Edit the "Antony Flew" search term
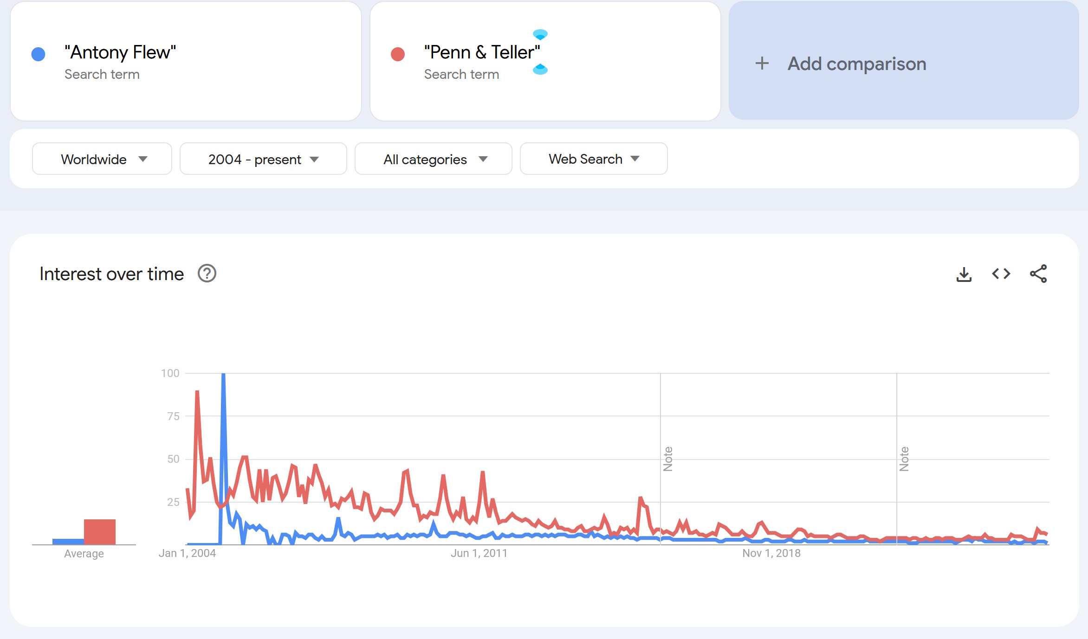1088x639 pixels. tap(120, 52)
